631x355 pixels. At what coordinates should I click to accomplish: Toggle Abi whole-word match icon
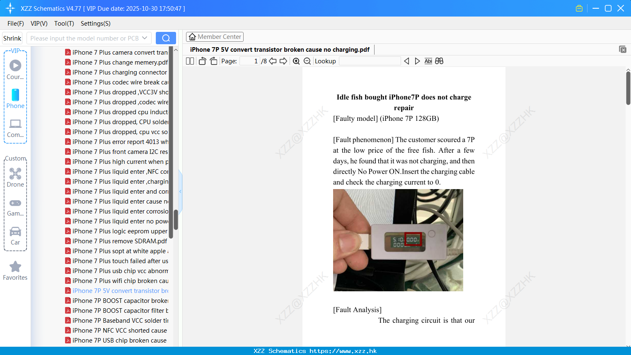point(428,61)
